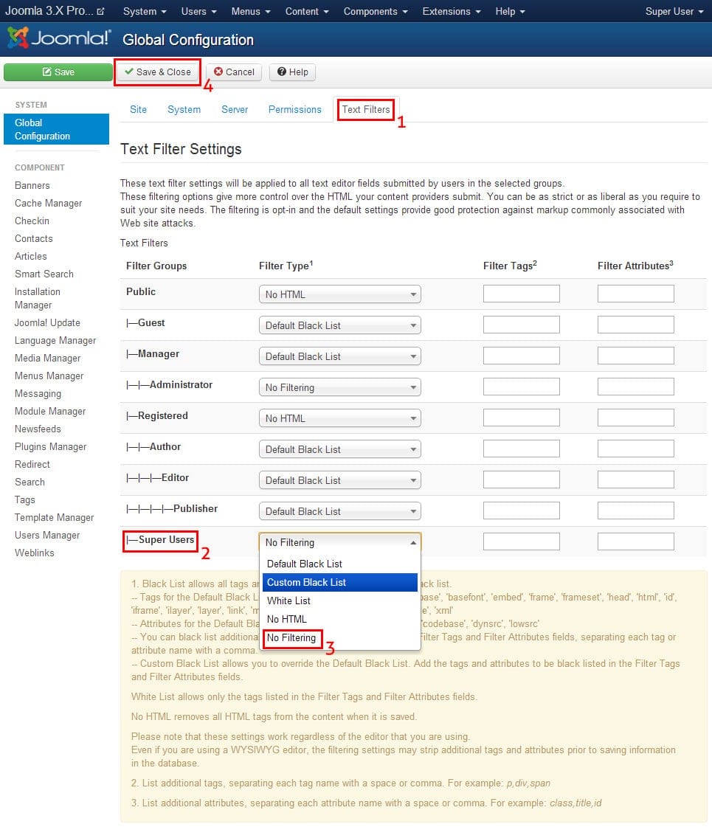Image resolution: width=712 pixels, height=827 pixels.
Task: Click the Cancel button with red icon
Action: click(234, 72)
